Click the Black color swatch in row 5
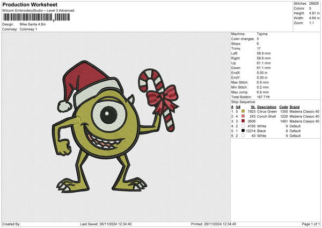Viewport: 322px width, 228px height. 243,131
